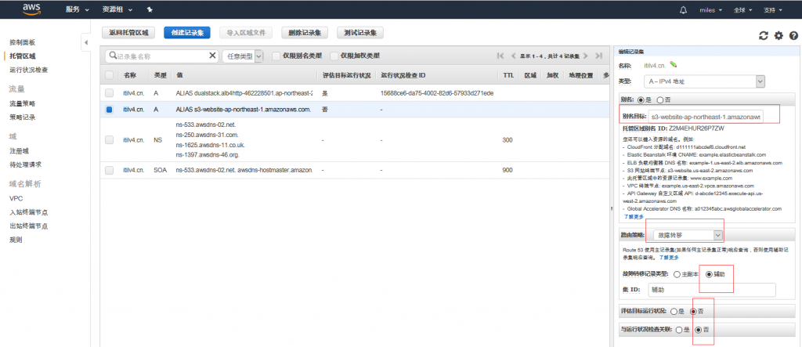Go to 控制面板 in sidebar

coord(23,42)
